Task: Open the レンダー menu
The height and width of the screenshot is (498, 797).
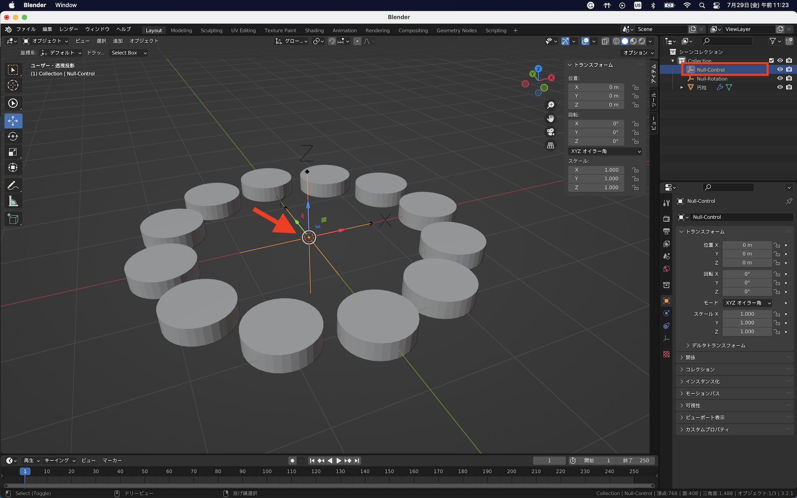Action: pos(69,29)
